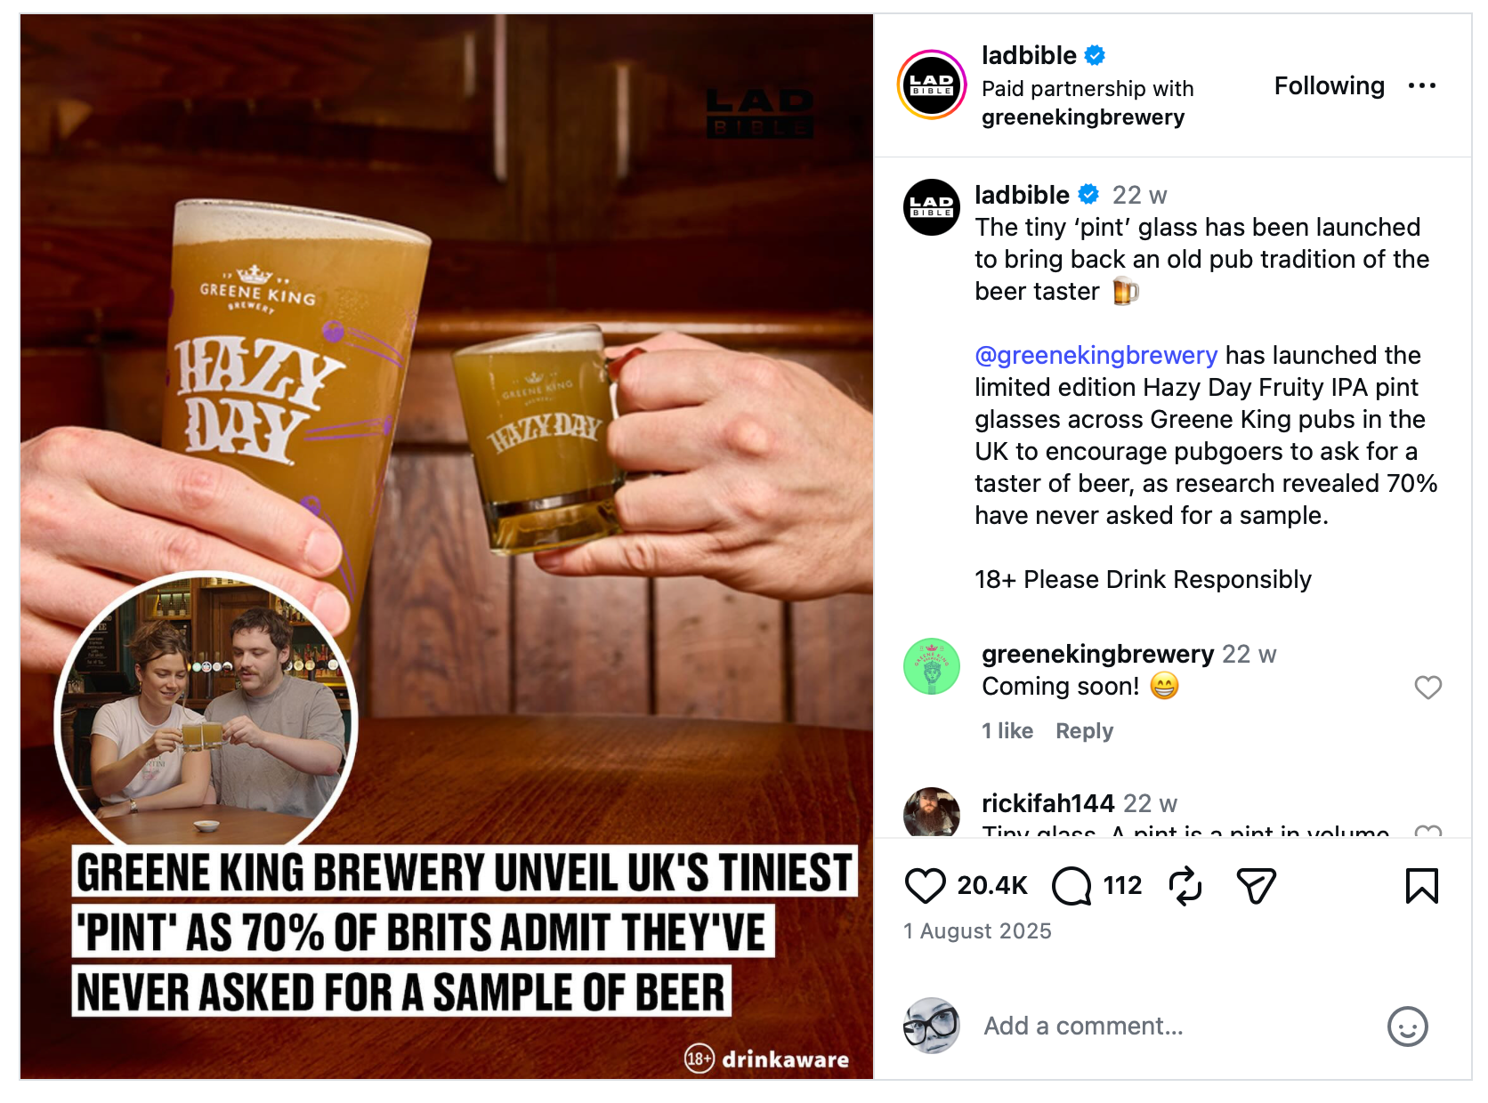This screenshot has width=1488, height=1103.
Task: Like the post with the heart icon
Action: pos(925,886)
